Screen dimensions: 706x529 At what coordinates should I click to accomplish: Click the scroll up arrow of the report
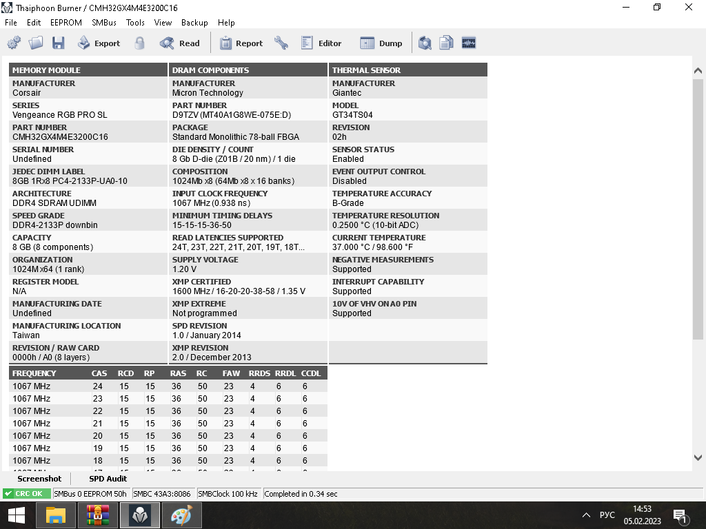click(x=698, y=71)
